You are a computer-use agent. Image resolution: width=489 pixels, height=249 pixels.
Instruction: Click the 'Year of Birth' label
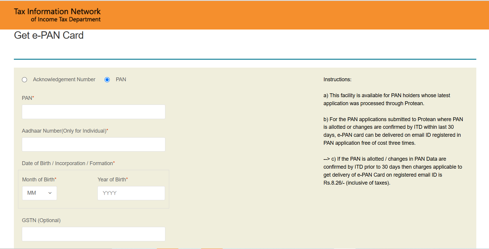[x=112, y=180]
